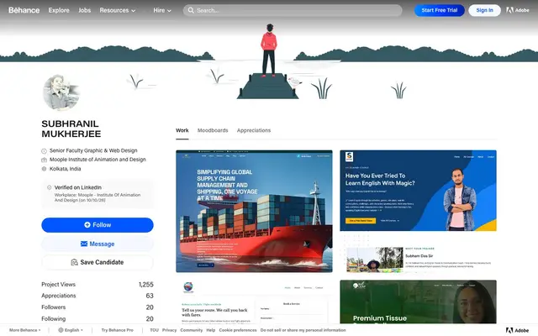Click the Appreciations count 63

[x=150, y=296]
